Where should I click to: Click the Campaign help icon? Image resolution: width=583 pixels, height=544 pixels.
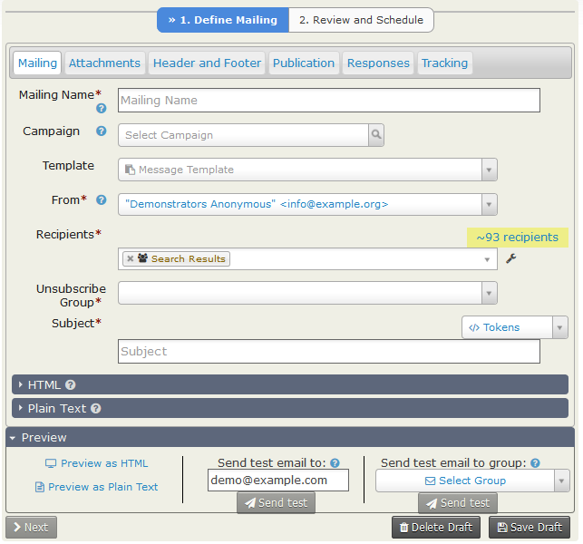pyautogui.click(x=102, y=131)
